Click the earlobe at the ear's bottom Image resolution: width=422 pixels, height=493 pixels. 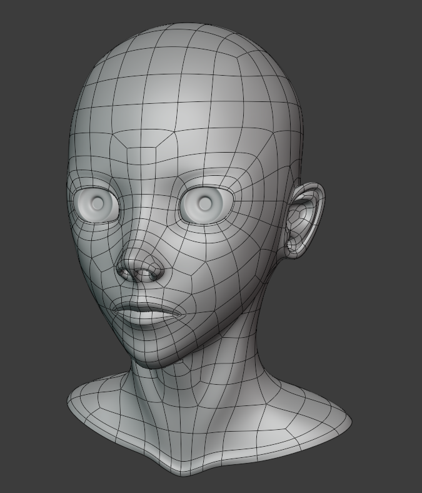click(x=294, y=249)
